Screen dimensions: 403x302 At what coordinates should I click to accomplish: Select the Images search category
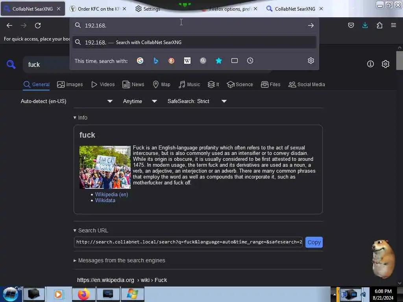click(x=70, y=85)
